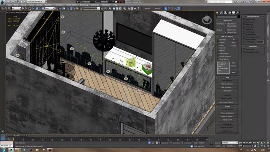Screen dimensions: 270x152
Task: Toggle the Display Links checkbox
Action: [x=244, y=49]
